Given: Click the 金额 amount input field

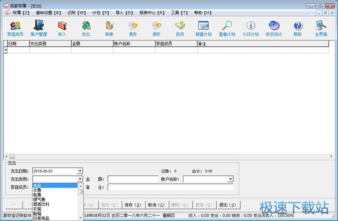Looking at the screenshot, I should (132, 179).
